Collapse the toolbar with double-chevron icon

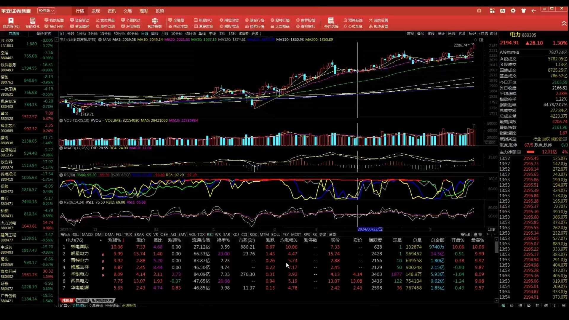coord(564,23)
